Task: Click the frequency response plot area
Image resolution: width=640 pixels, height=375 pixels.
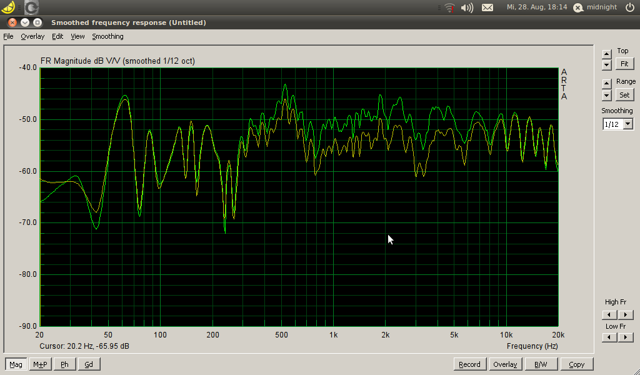Action: point(299,197)
